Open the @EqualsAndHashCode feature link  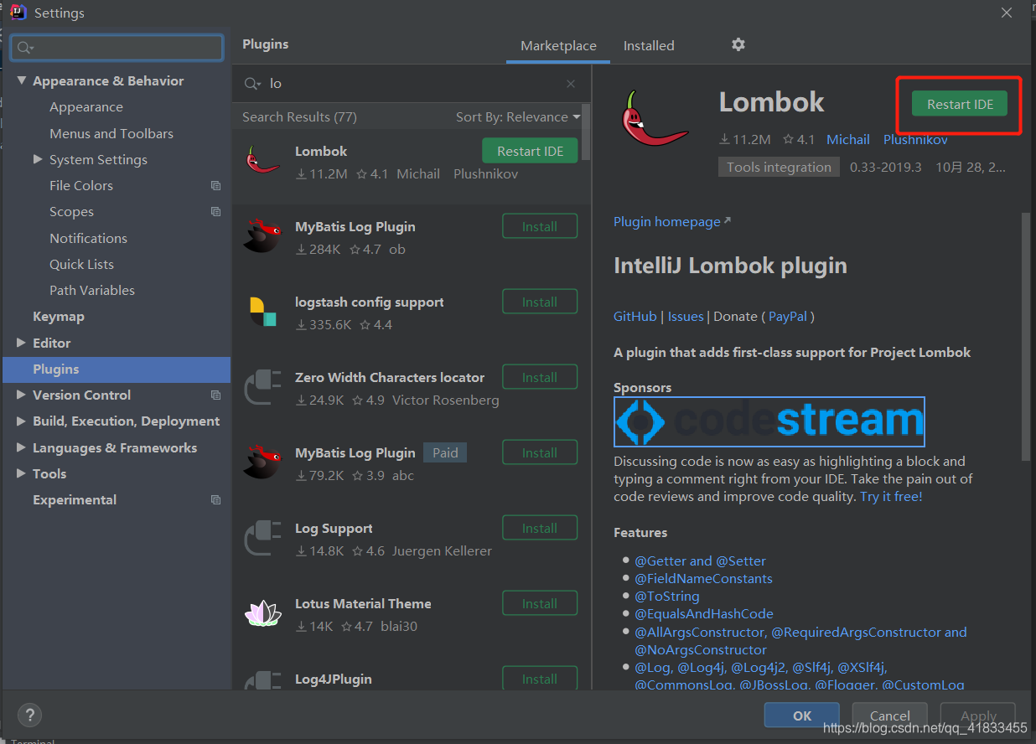click(x=704, y=614)
